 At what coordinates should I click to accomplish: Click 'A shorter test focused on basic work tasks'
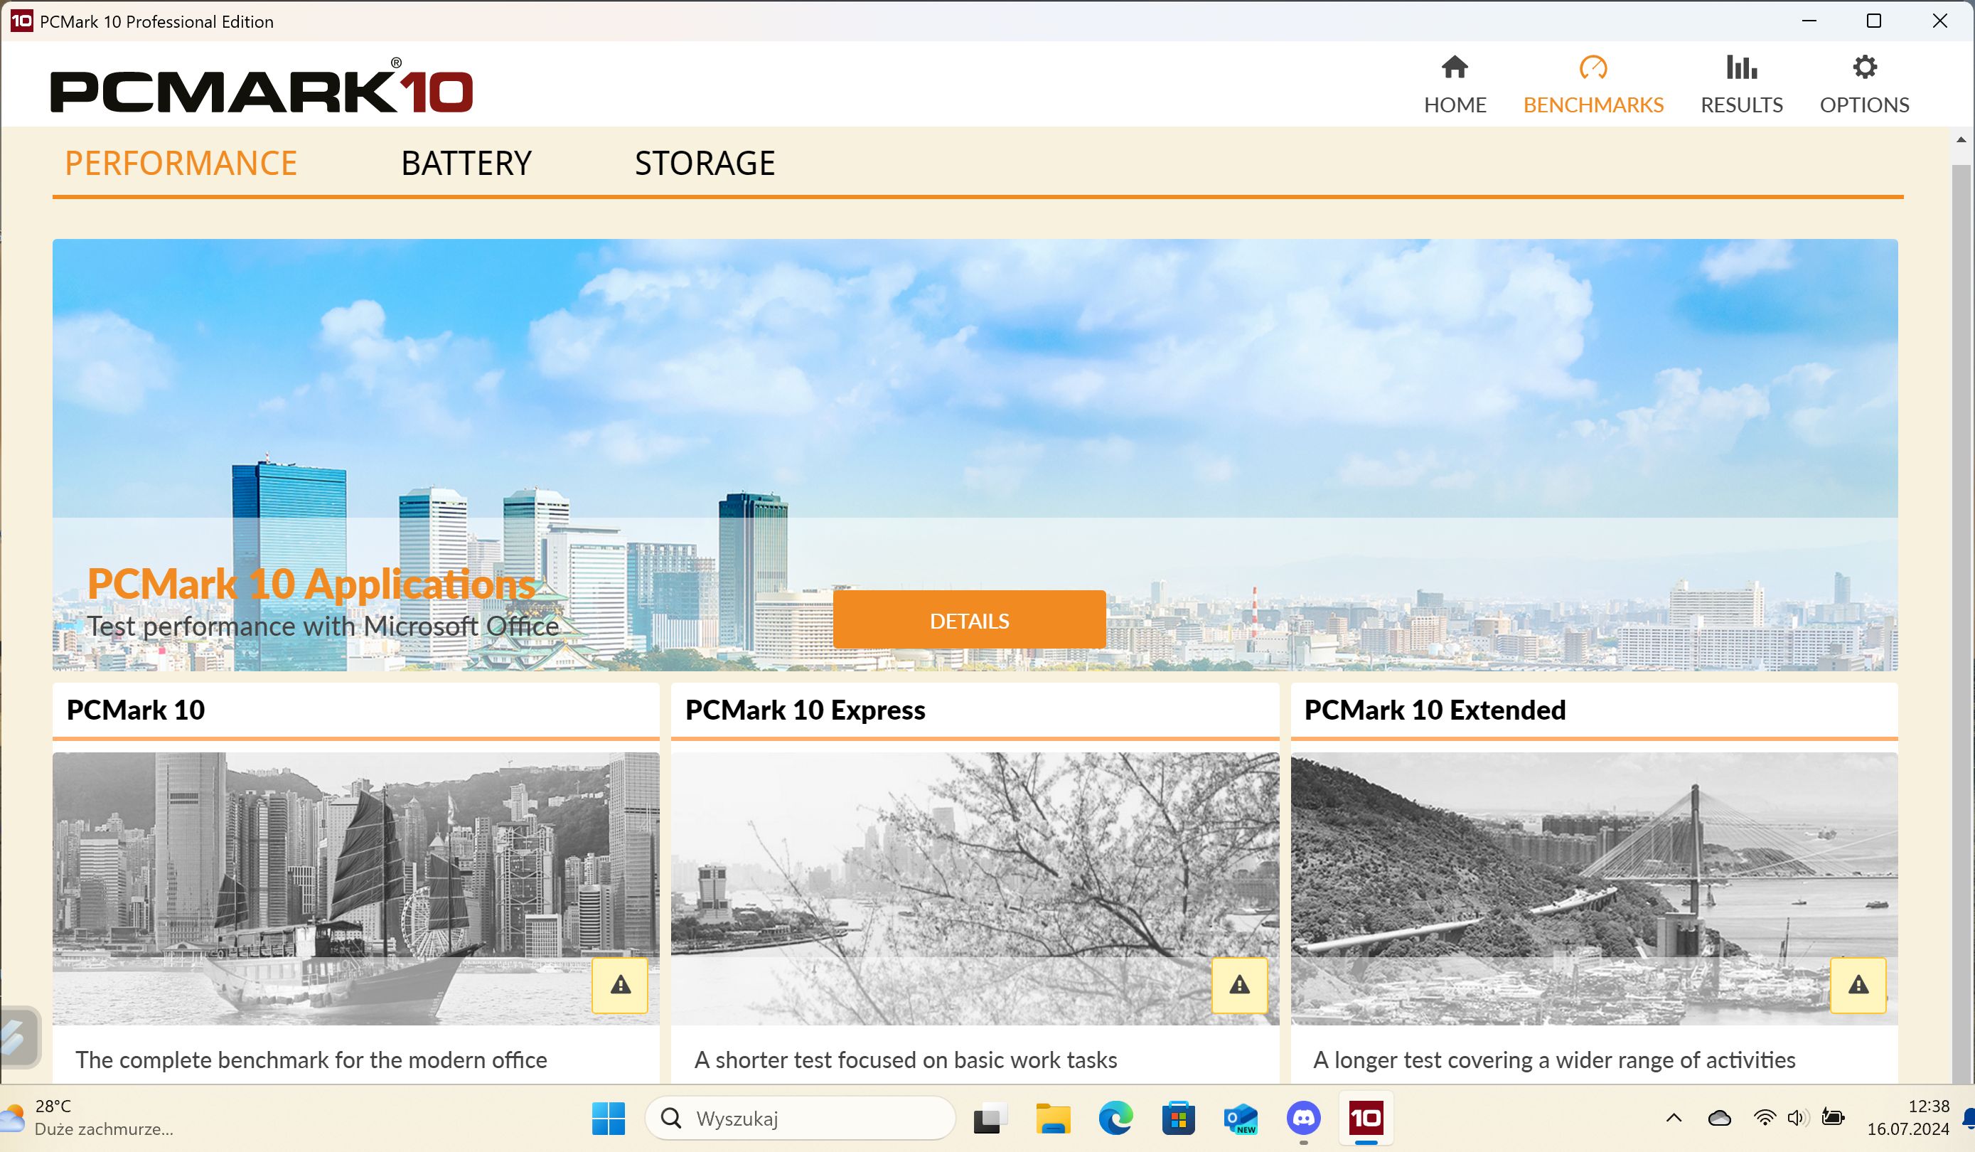point(905,1060)
